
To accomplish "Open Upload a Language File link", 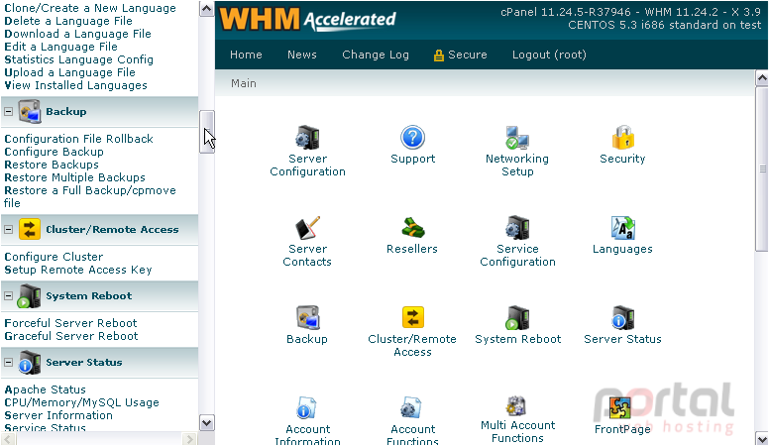I will pos(69,72).
